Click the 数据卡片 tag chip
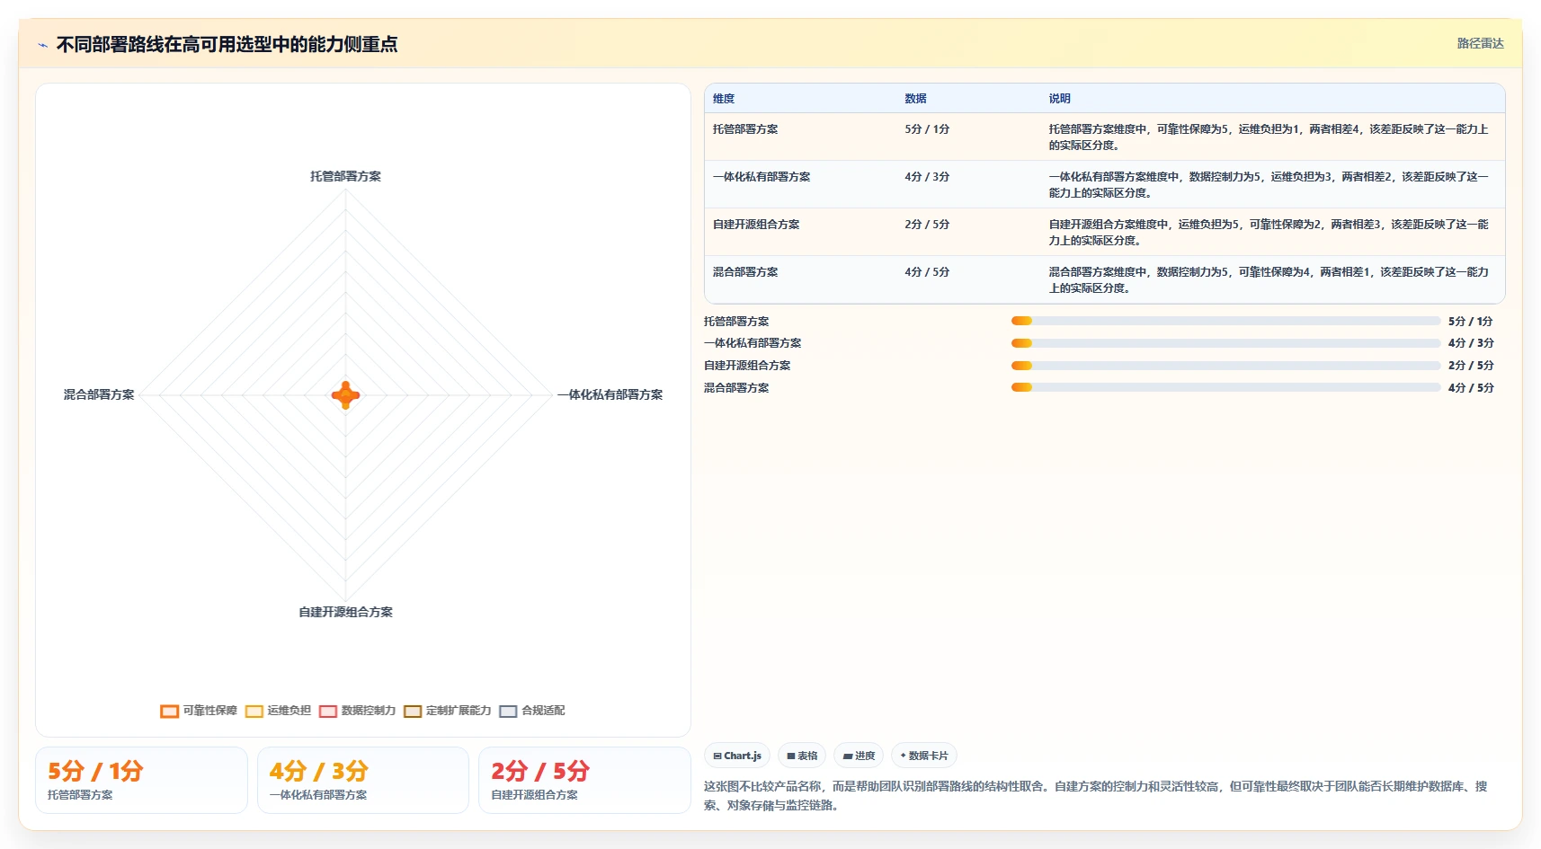This screenshot has height=849, width=1541. coord(924,756)
